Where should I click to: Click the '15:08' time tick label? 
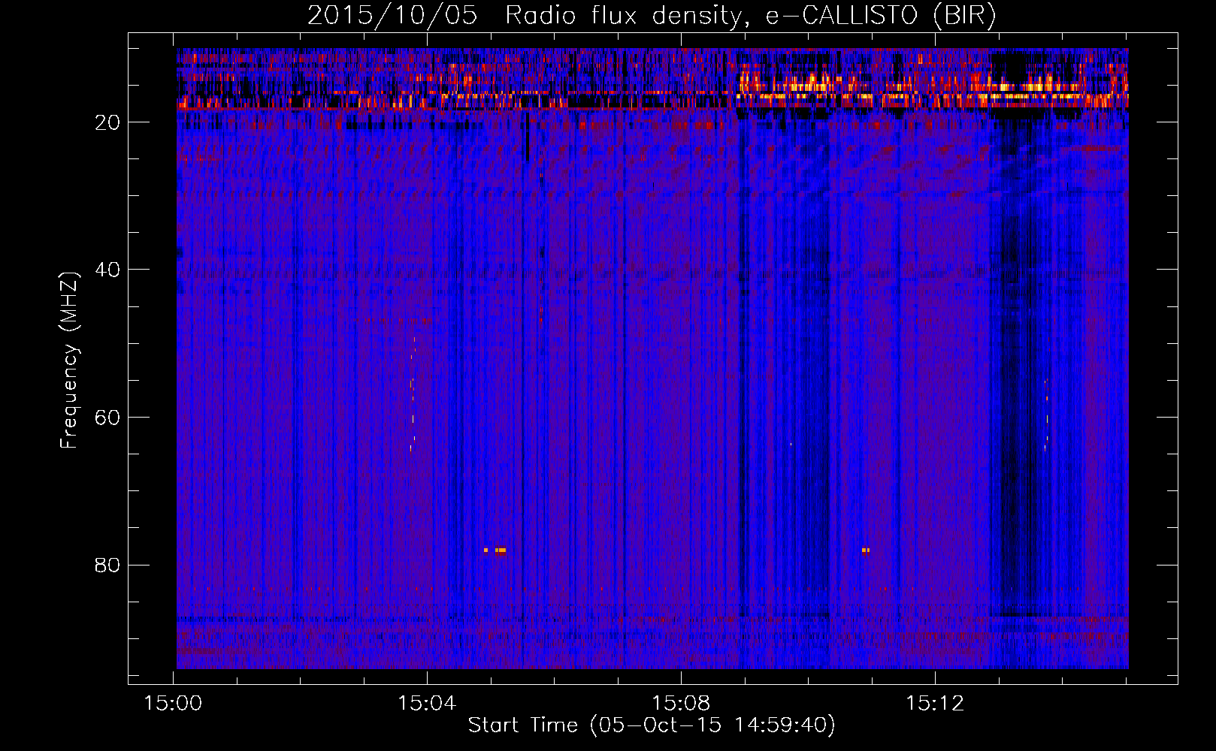tap(681, 704)
